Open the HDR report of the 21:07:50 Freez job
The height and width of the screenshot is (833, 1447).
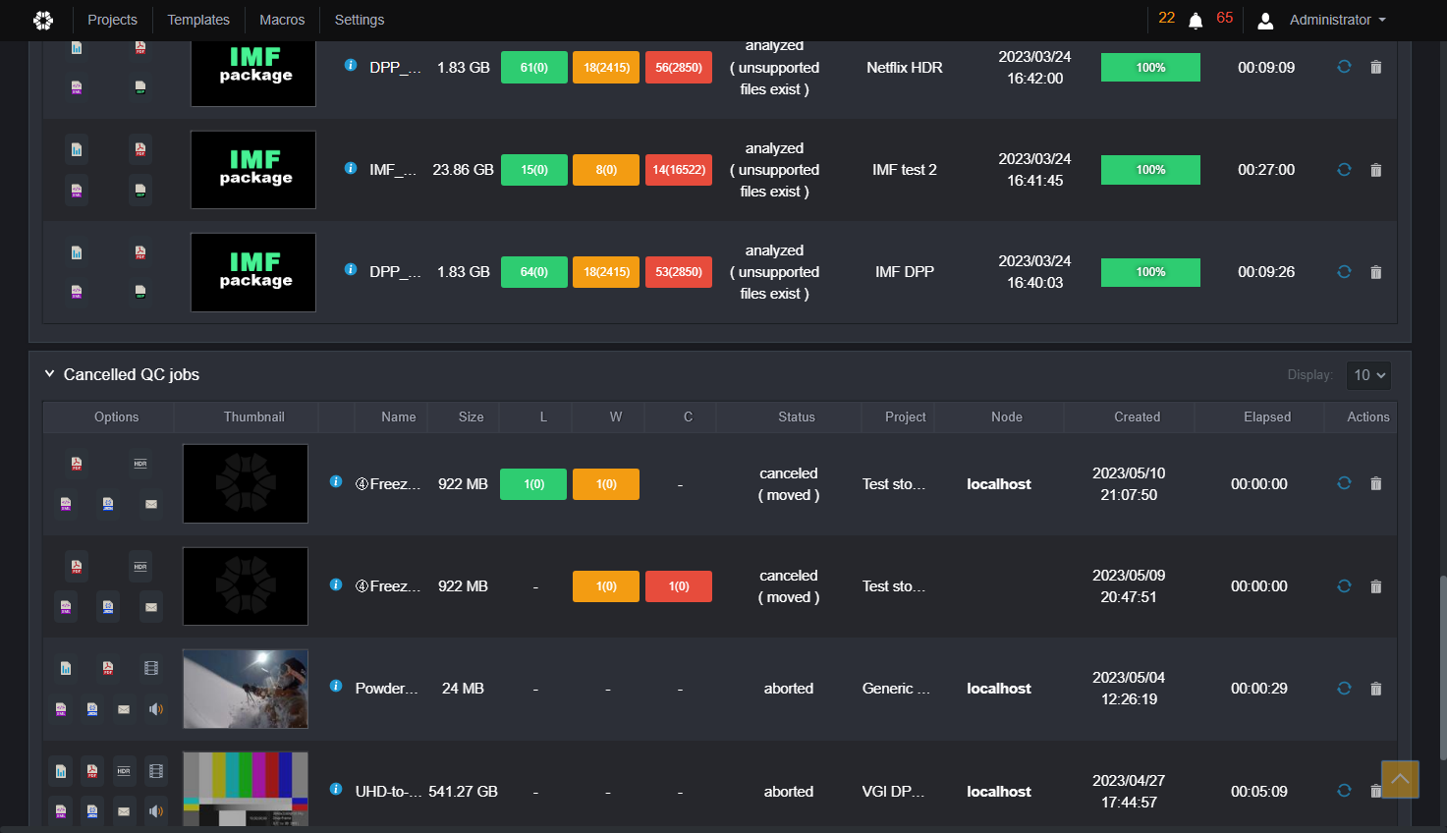(x=140, y=464)
